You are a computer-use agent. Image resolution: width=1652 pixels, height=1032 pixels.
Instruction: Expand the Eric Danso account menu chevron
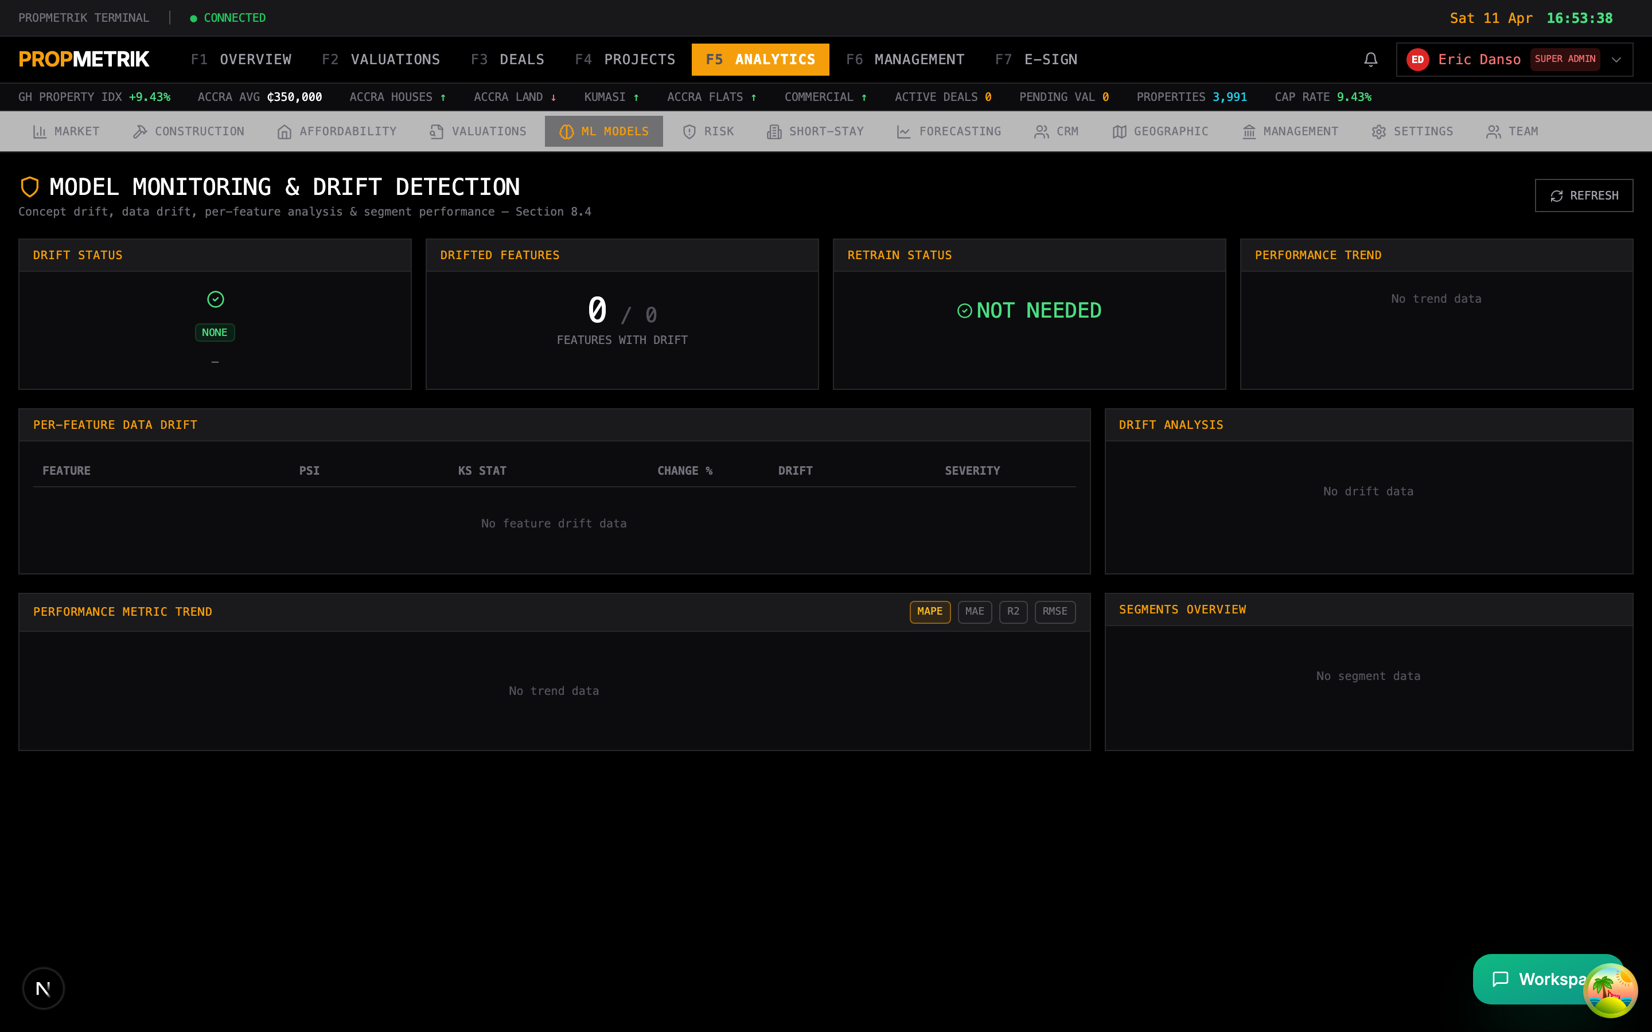pyautogui.click(x=1616, y=60)
